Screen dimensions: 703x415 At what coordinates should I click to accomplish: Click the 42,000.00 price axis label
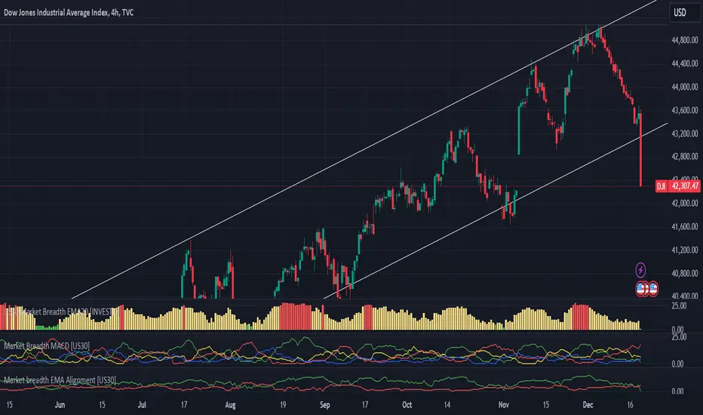coord(684,203)
